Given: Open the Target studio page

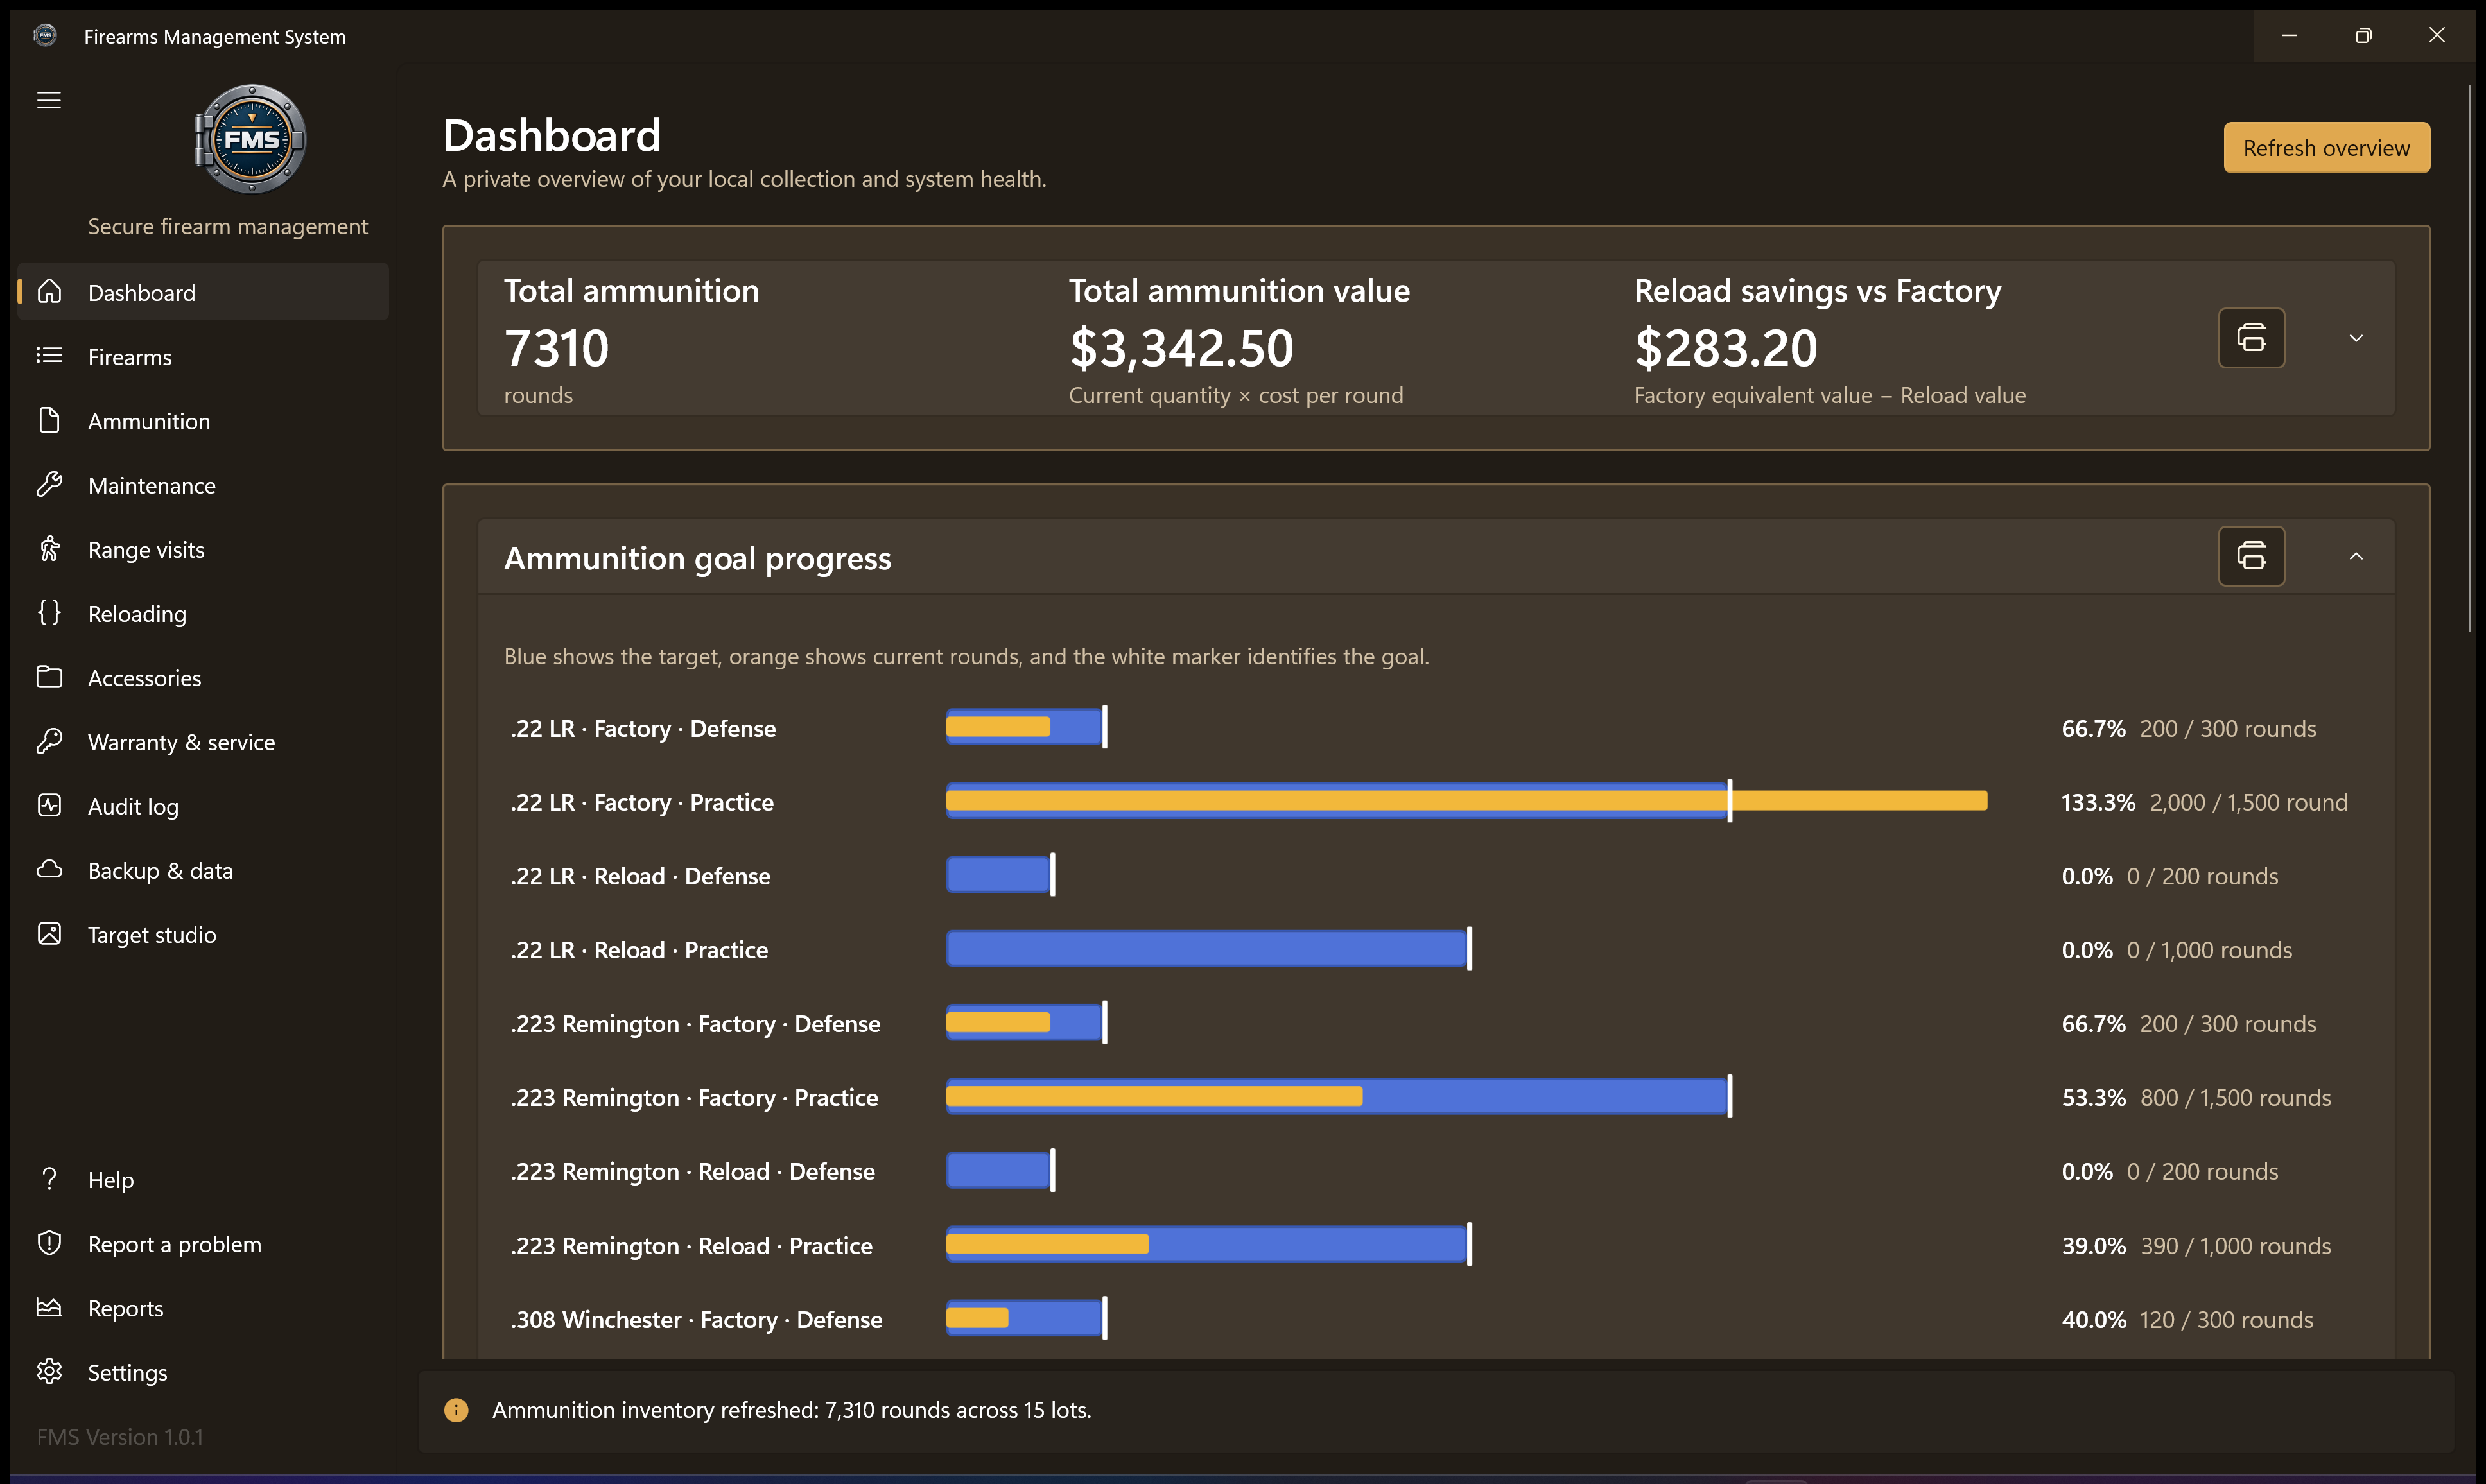Looking at the screenshot, I should click(x=203, y=934).
